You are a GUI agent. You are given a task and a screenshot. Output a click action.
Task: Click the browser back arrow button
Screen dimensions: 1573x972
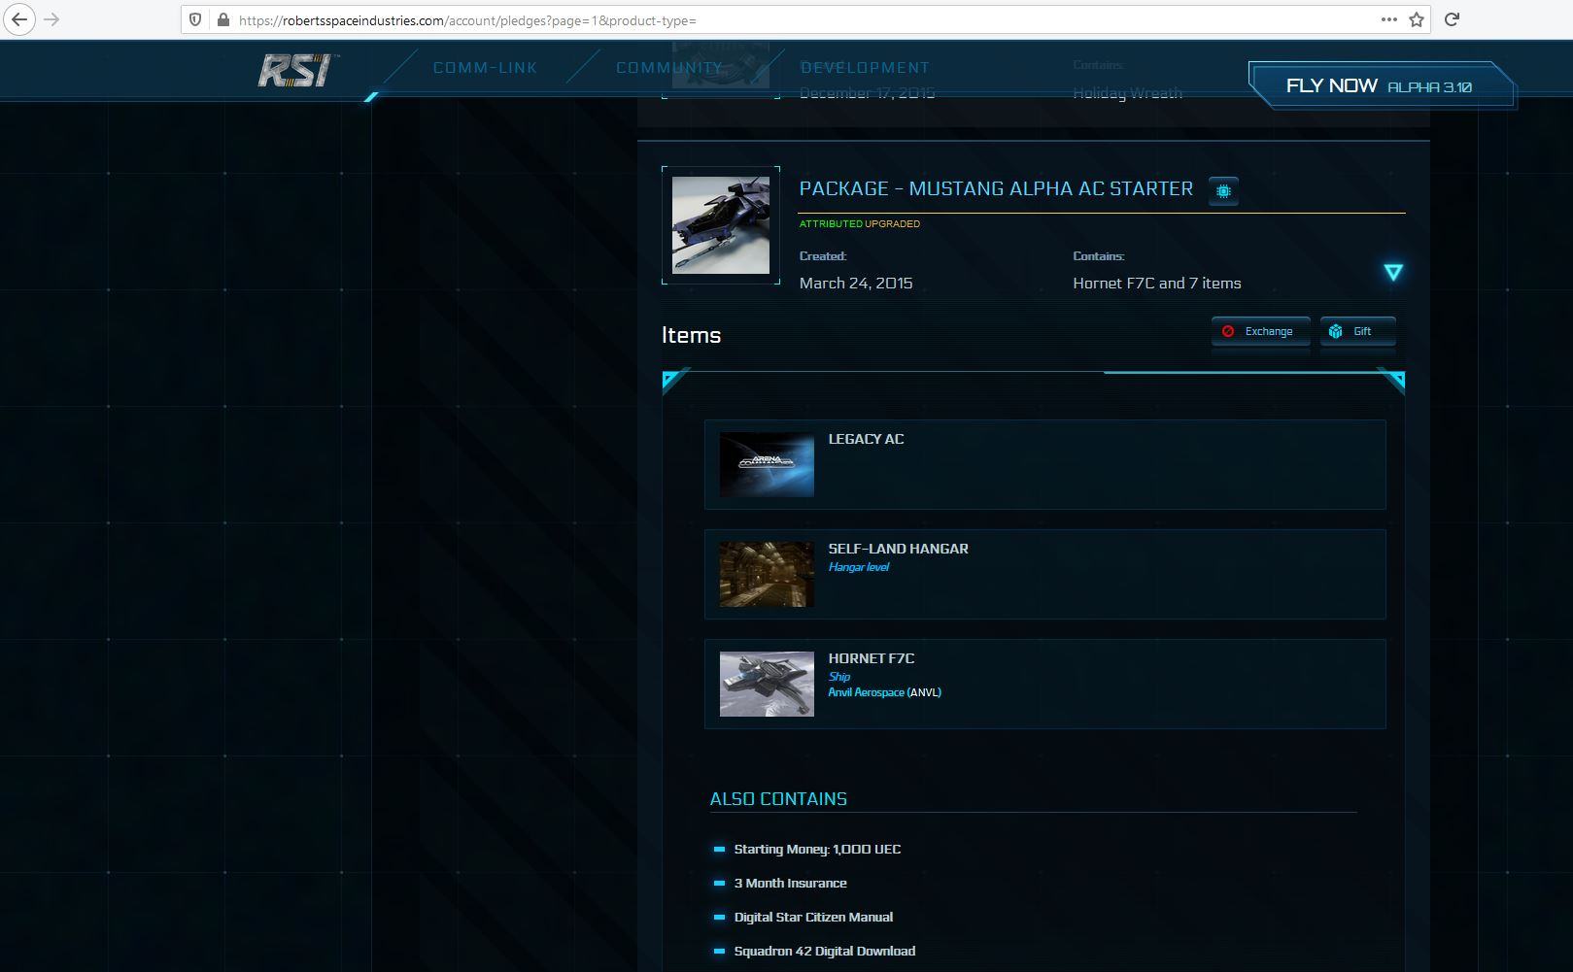pyautogui.click(x=19, y=19)
